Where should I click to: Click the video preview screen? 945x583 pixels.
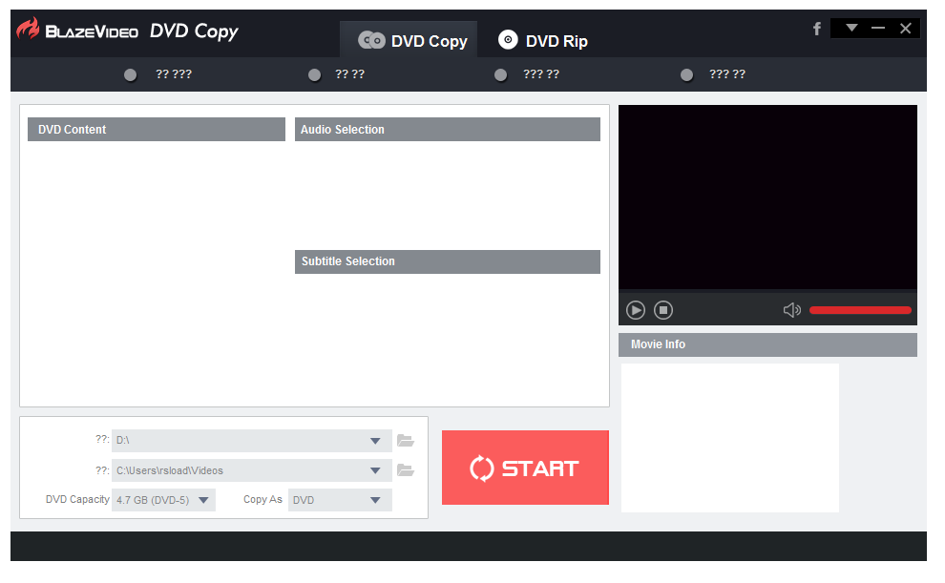coord(767,198)
